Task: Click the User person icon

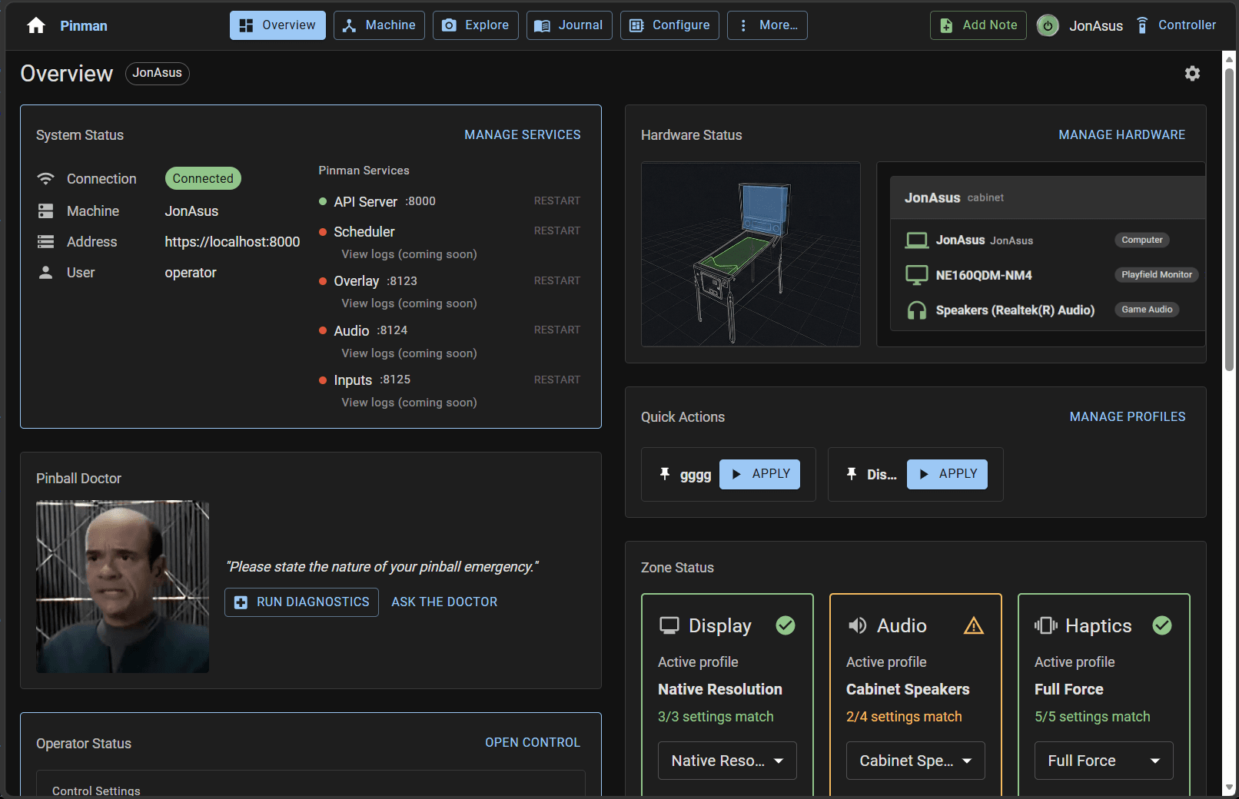Action: 46,272
